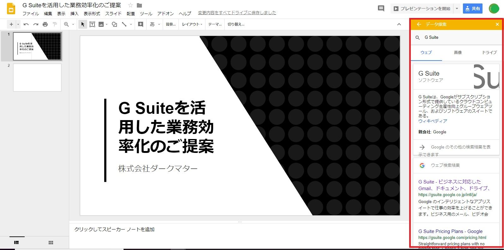
Task: Switch to filmstrip list view
Action: 16,242
